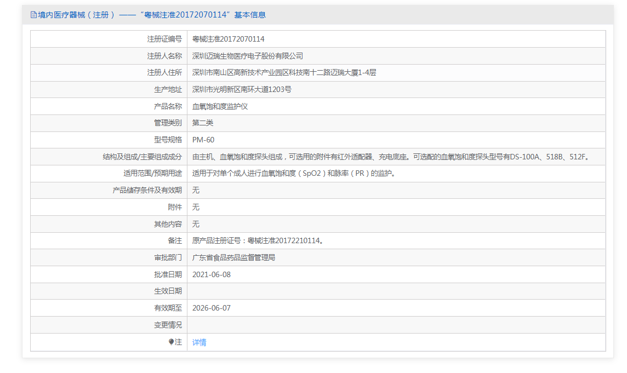The height and width of the screenshot is (373, 627).
Task: Click the registrant address value cell
Action: [x=284, y=73]
